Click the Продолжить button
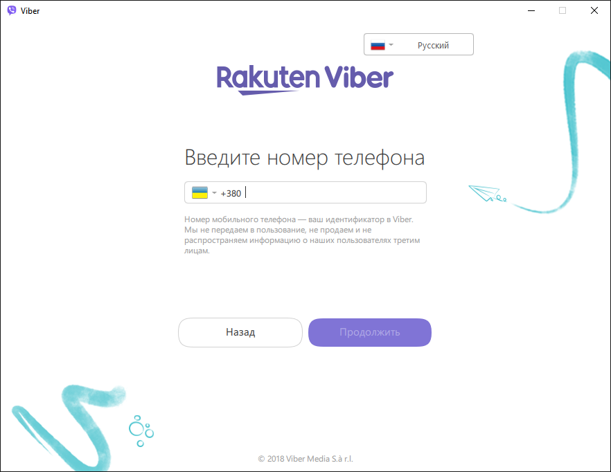 (370, 332)
